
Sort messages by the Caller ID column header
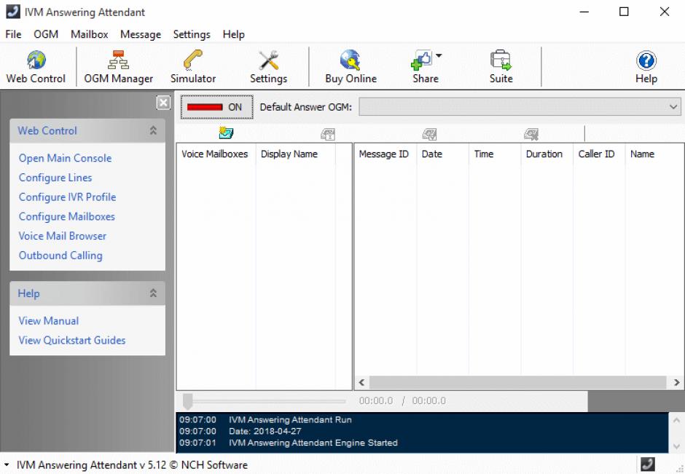click(599, 154)
